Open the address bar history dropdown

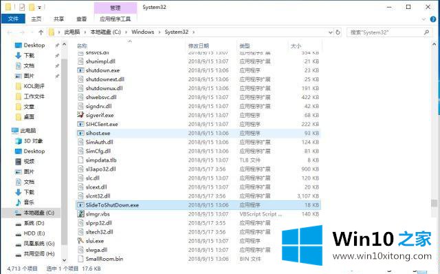[x=331, y=32]
